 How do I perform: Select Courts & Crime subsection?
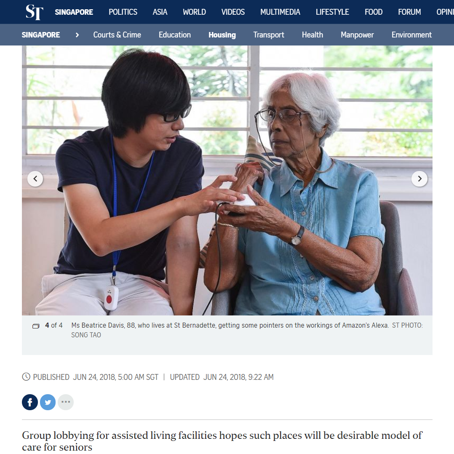pos(117,35)
